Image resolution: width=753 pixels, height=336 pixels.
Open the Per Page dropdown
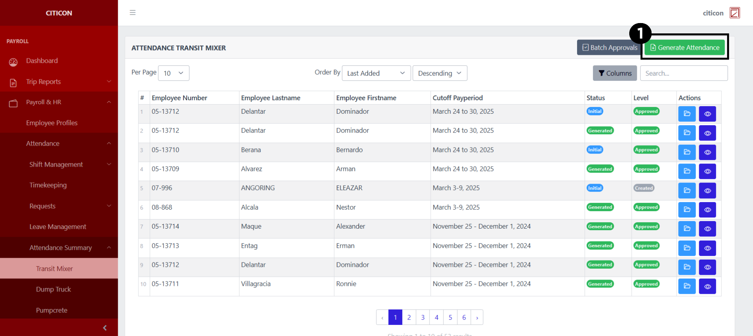tap(174, 73)
